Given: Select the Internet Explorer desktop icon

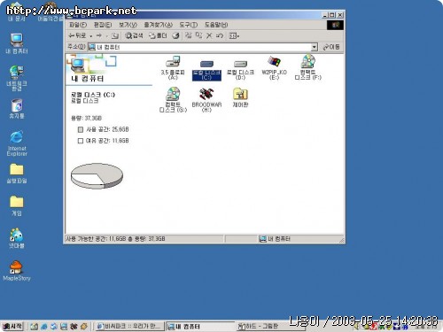Looking at the screenshot, I should pos(17,143).
